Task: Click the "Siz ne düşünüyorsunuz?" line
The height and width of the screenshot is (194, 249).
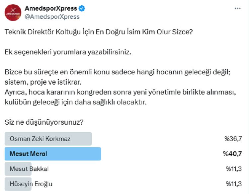Action: point(44,122)
